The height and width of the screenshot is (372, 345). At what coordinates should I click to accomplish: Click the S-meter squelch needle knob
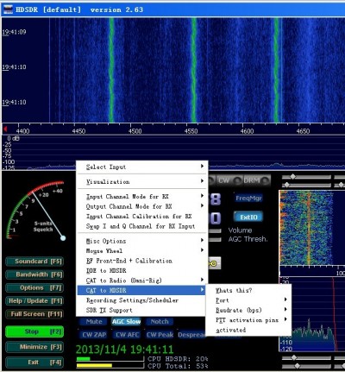click(x=63, y=238)
